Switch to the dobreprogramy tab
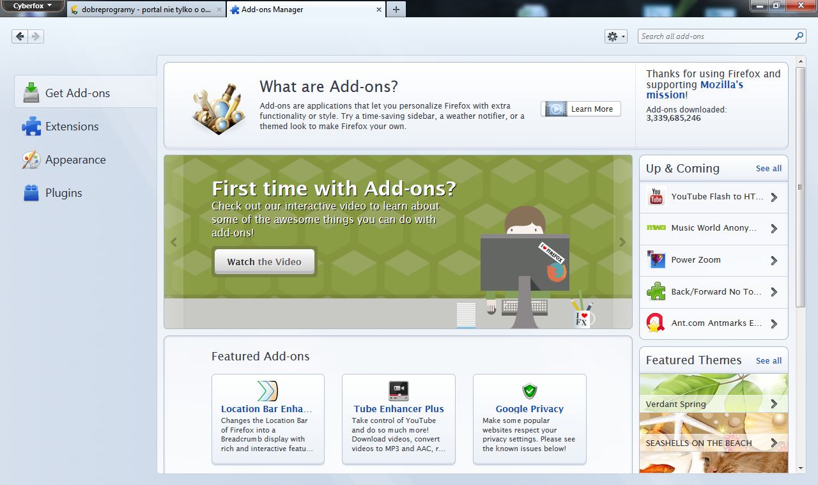Viewport: 818px width, 485px height. coord(146,10)
